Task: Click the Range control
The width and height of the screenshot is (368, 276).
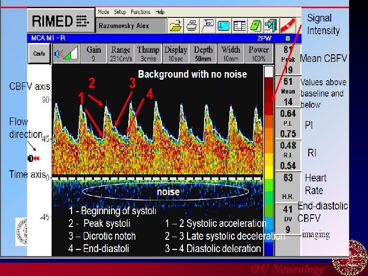Action: coord(121,54)
